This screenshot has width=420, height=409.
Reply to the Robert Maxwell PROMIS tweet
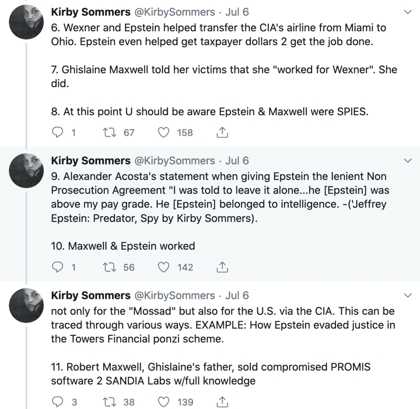57,402
